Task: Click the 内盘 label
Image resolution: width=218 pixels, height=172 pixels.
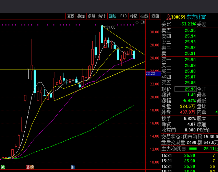Action: [x=202, y=112]
